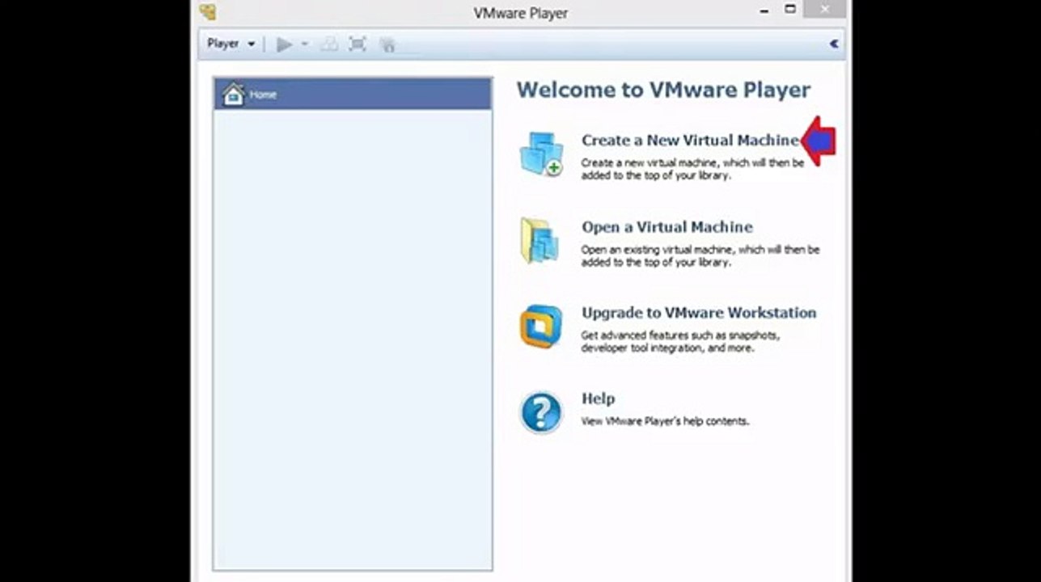The width and height of the screenshot is (1041, 582).
Task: Click the Welcome to VMware Player heading
Action: coord(663,90)
